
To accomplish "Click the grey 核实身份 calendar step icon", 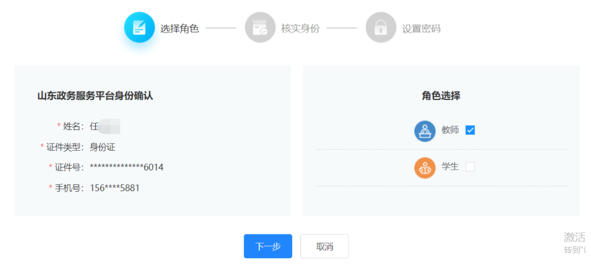I will point(260,28).
